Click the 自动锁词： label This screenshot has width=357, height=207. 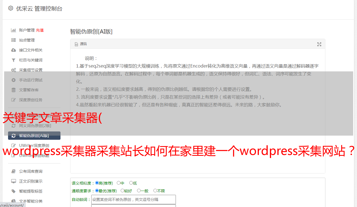coord(81,200)
